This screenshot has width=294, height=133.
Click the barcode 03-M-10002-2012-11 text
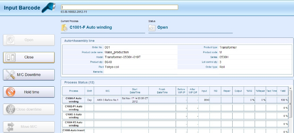(x=74, y=12)
